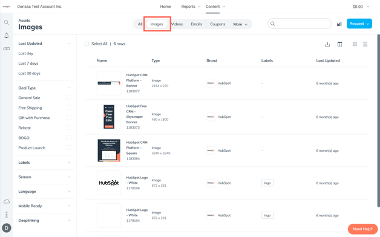380x237 pixels.
Task: Open the bar chart stats icon
Action: coord(339,24)
